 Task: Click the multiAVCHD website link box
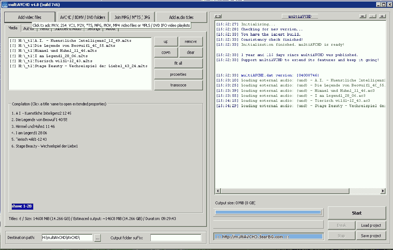point(268,236)
